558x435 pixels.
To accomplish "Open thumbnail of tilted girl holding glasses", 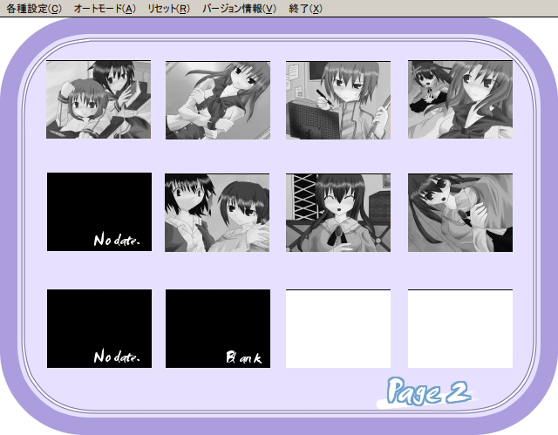I will pyautogui.click(x=460, y=213).
